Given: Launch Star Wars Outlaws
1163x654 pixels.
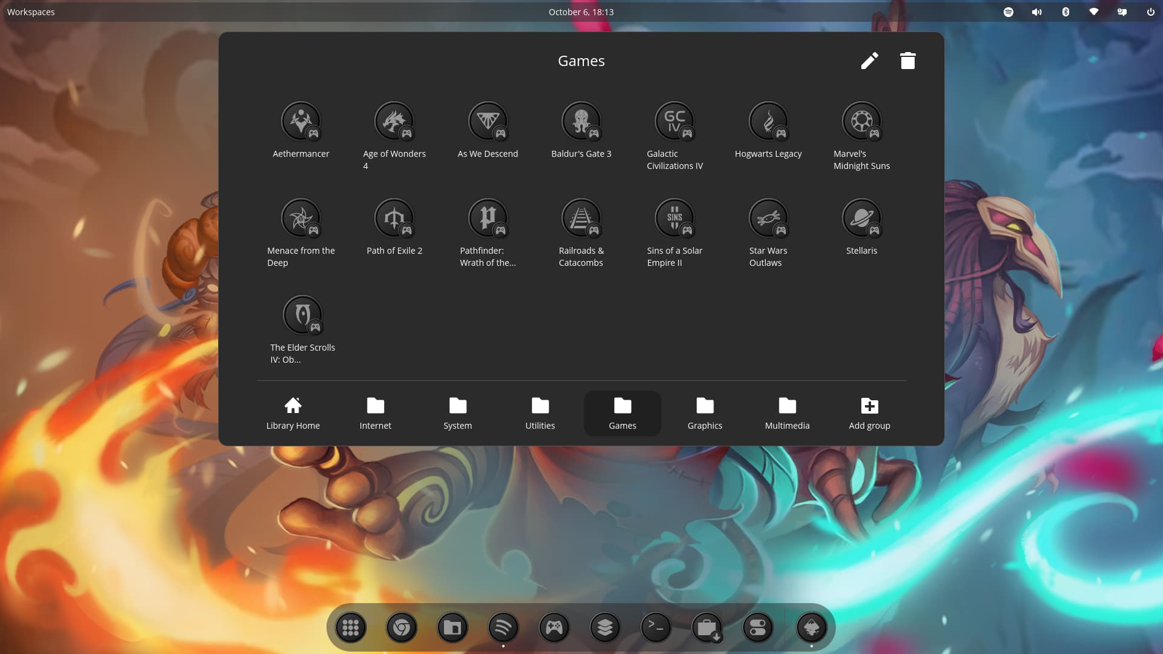Looking at the screenshot, I should pos(768,219).
